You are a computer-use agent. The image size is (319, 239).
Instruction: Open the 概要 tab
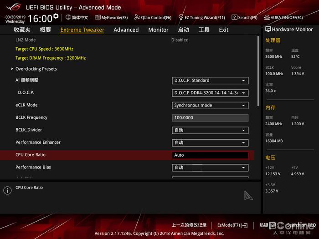coord(46,30)
